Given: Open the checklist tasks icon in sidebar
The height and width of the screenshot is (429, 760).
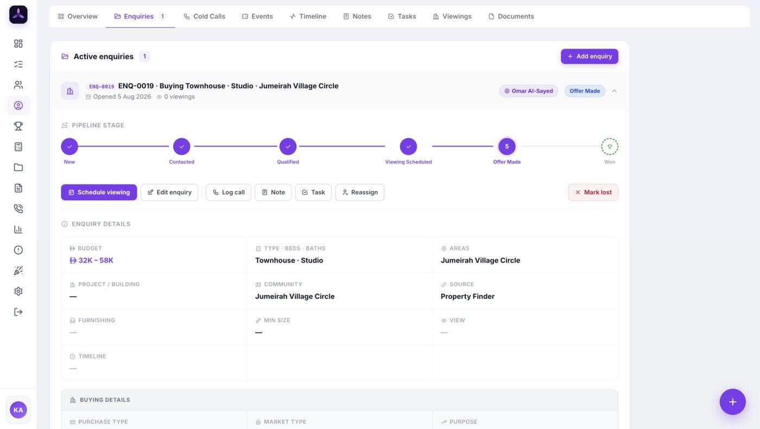Looking at the screenshot, I should pyautogui.click(x=18, y=64).
